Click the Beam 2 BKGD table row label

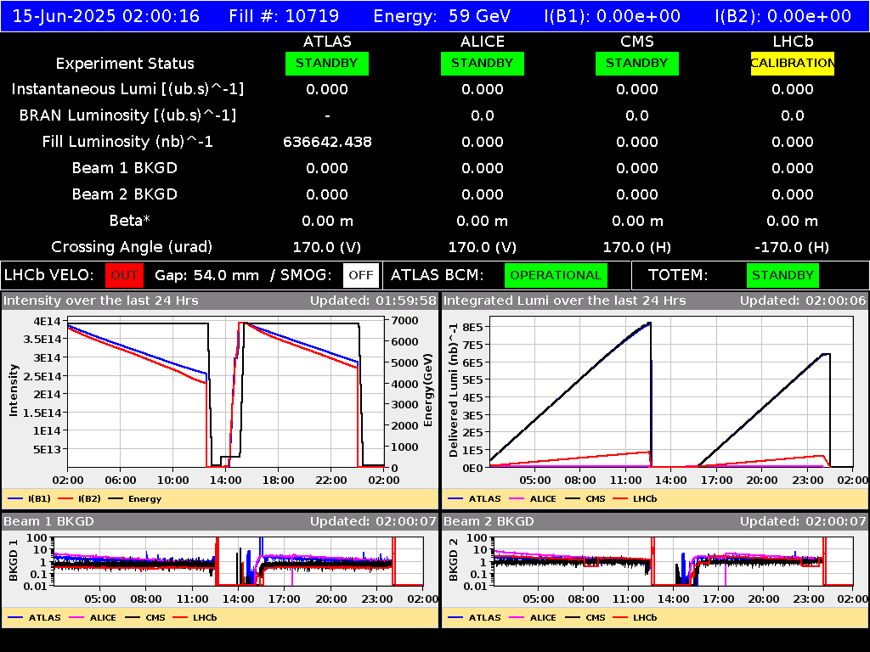(x=125, y=194)
